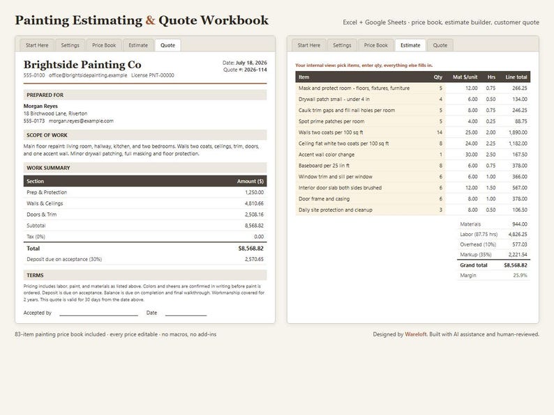Image resolution: width=554 pixels, height=415 pixels.
Task: Click 'TERMS' section header
Action: tap(145, 275)
